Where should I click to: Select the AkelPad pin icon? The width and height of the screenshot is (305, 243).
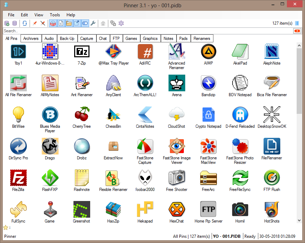[x=240, y=52]
